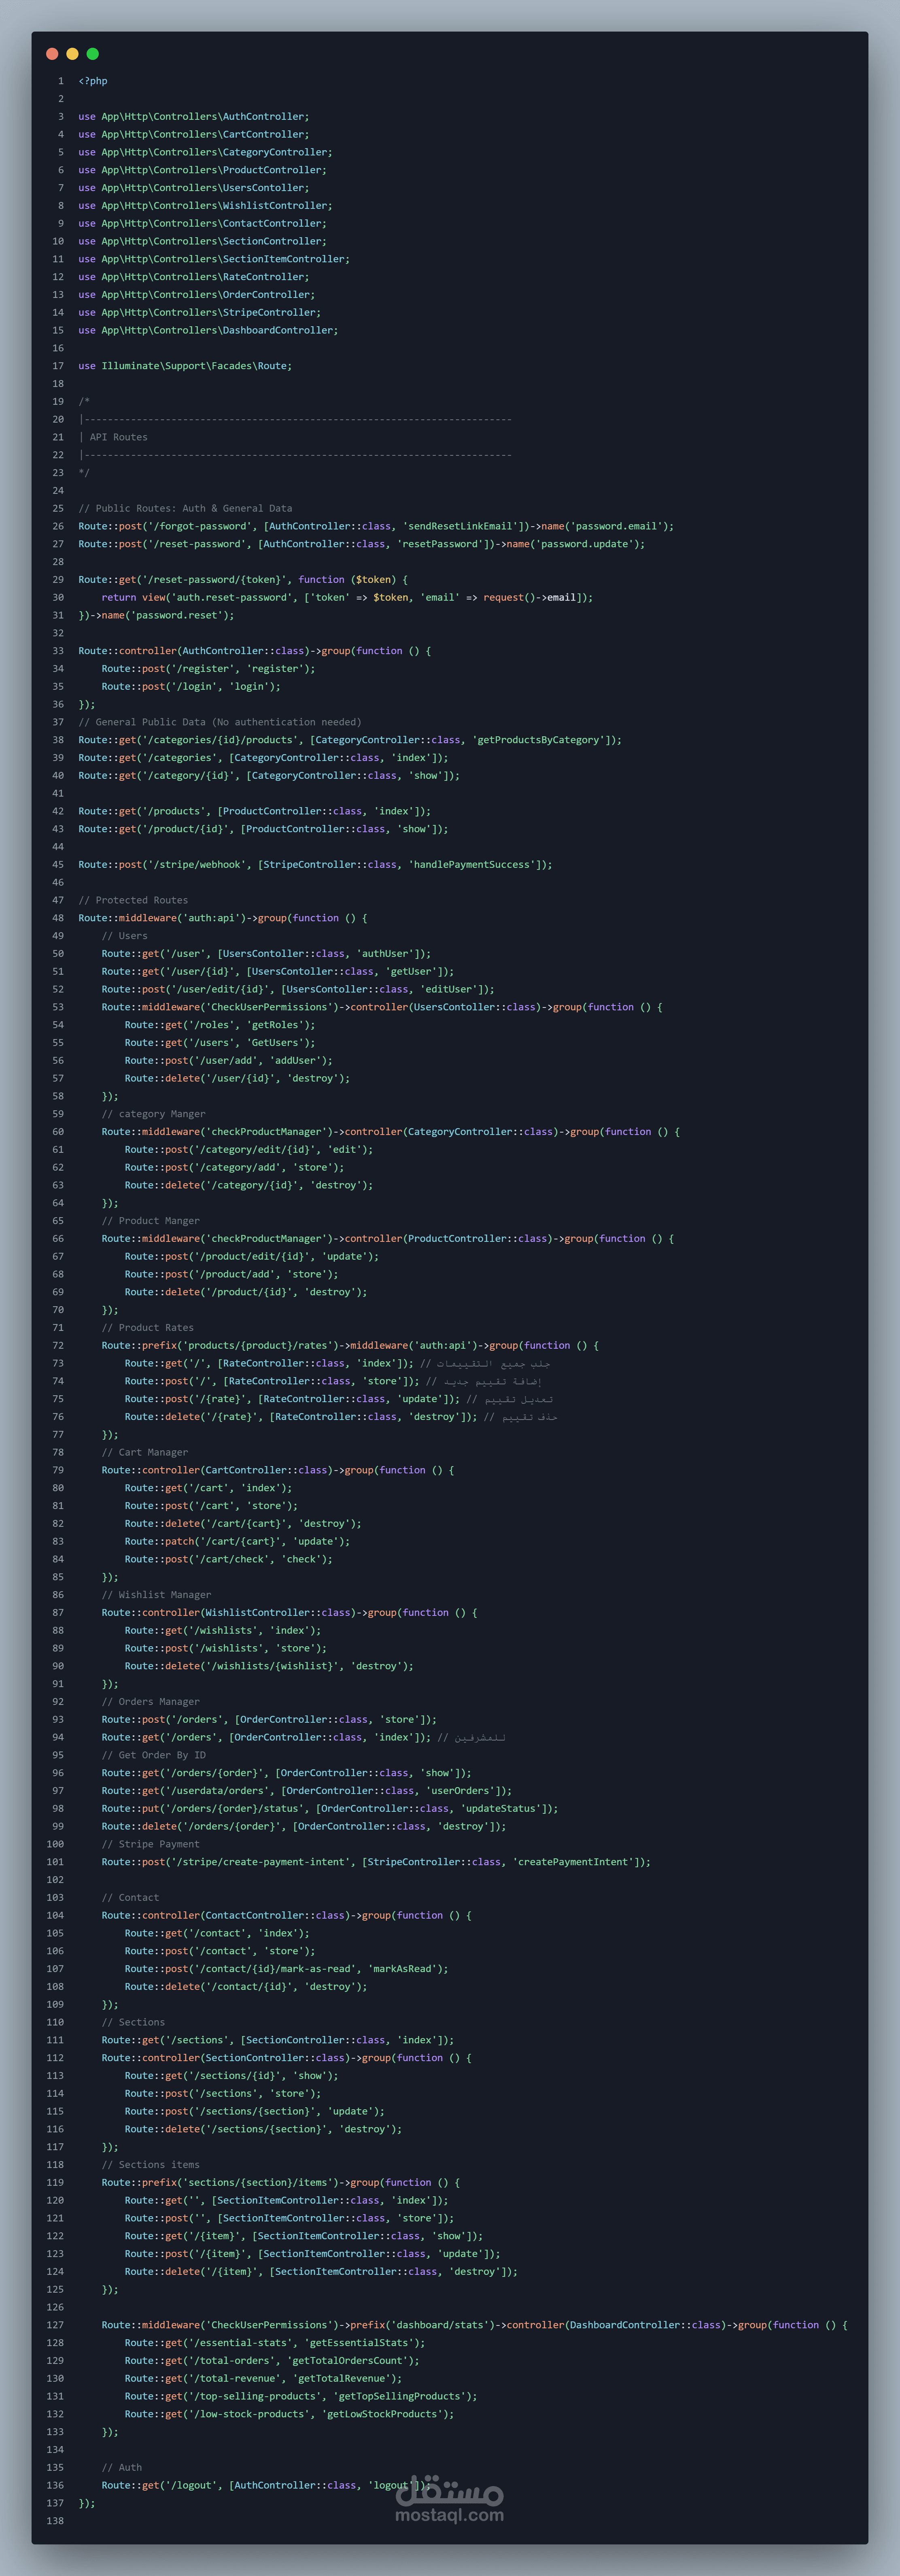Click the '/top-selling-products' route line

point(301,2396)
